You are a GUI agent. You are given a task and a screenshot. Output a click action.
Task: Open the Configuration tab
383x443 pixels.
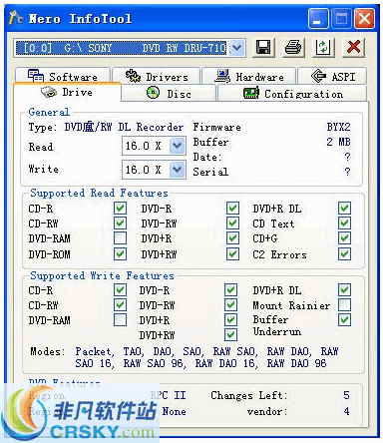[292, 93]
